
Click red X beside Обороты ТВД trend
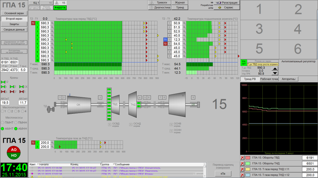coord(243,158)
